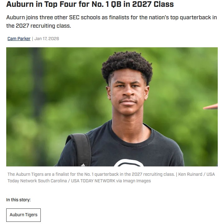This screenshot has width=224, height=224.
Task: Open author Cam Parker's profile link
Action: coord(19,39)
